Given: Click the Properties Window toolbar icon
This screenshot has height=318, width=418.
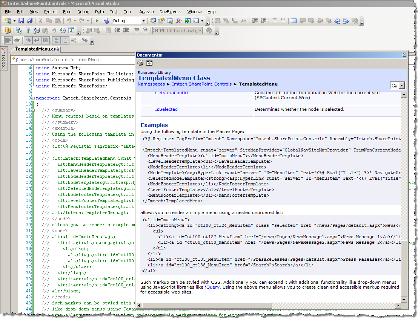Looking at the screenshot, I should click(x=161, y=21).
